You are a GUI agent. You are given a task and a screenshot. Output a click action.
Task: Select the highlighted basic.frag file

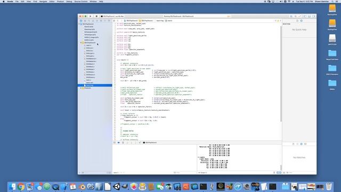tap(95, 85)
